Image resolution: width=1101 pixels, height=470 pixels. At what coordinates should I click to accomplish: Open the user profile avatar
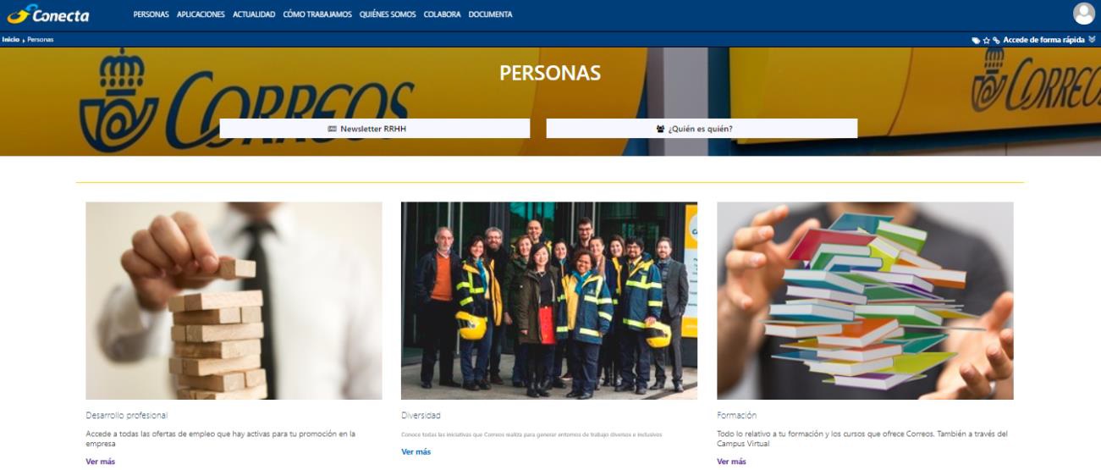(x=1083, y=14)
